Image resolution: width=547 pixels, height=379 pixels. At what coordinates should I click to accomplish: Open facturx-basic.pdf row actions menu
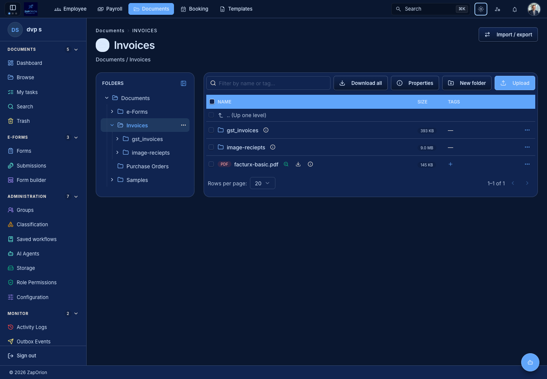click(527, 164)
